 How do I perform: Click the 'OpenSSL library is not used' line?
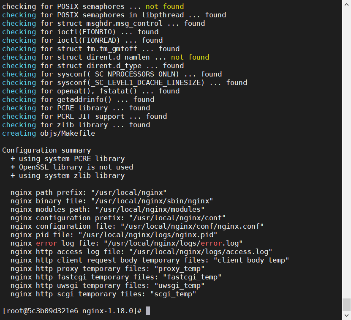pos(72,167)
